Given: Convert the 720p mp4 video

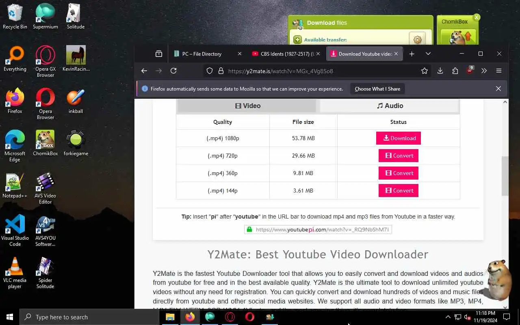Looking at the screenshot, I should tap(399, 156).
